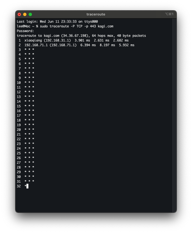Click the lee@Mac shell prompt
This screenshot has width=192, height=233.
pyautogui.click(x=25, y=26)
